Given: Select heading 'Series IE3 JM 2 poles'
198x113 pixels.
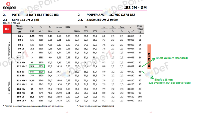Looking at the screenshot, I should click(102, 20).
